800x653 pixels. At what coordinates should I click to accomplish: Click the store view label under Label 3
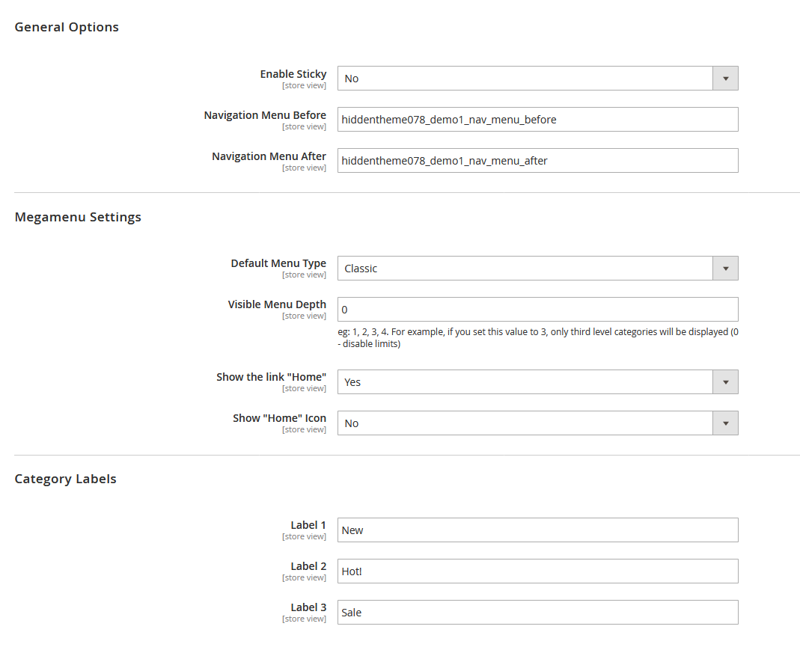point(304,619)
